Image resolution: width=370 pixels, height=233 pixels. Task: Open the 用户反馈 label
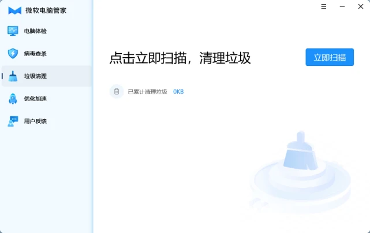[x=35, y=121]
